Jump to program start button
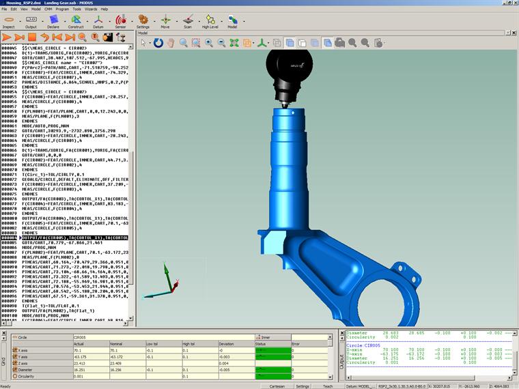 (x=57, y=38)
